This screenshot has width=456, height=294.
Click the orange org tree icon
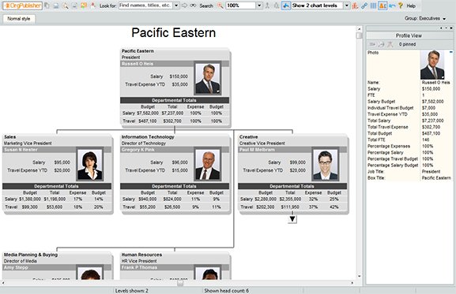(355, 6)
